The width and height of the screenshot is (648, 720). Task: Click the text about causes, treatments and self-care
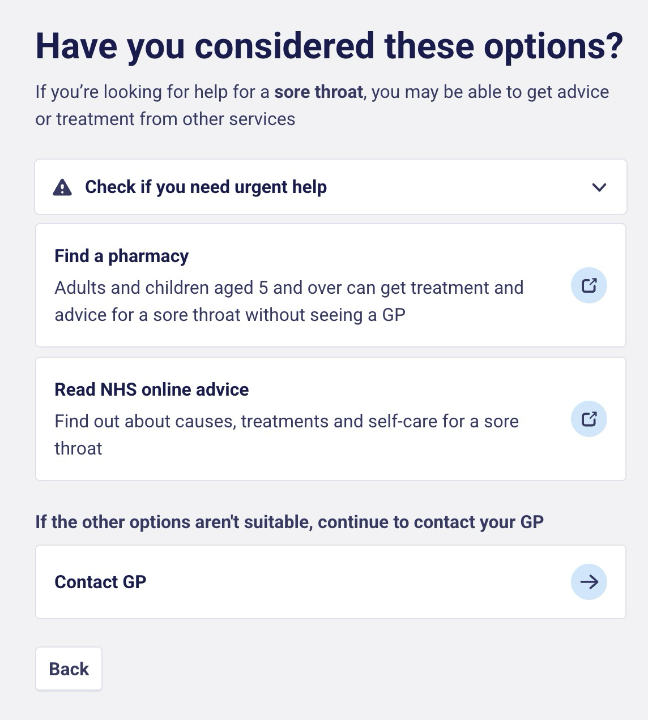coord(287,435)
